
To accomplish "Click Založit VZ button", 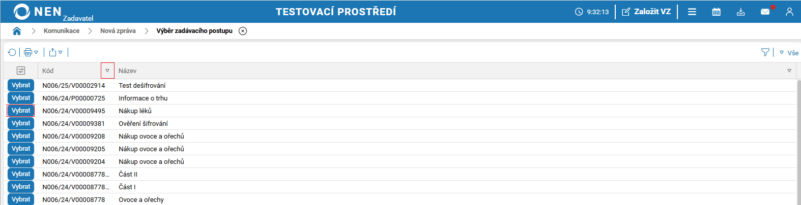I will tap(646, 12).
